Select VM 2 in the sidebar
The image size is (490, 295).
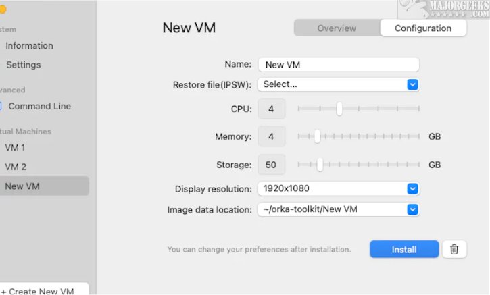(x=15, y=167)
